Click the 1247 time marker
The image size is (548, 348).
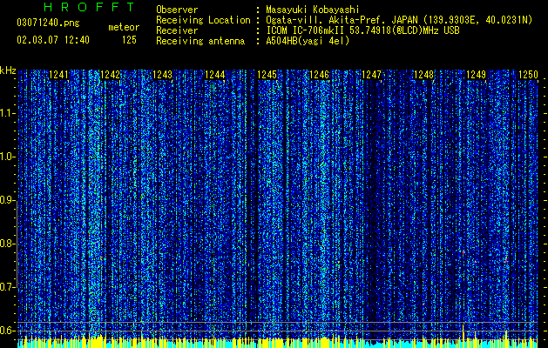371,75
